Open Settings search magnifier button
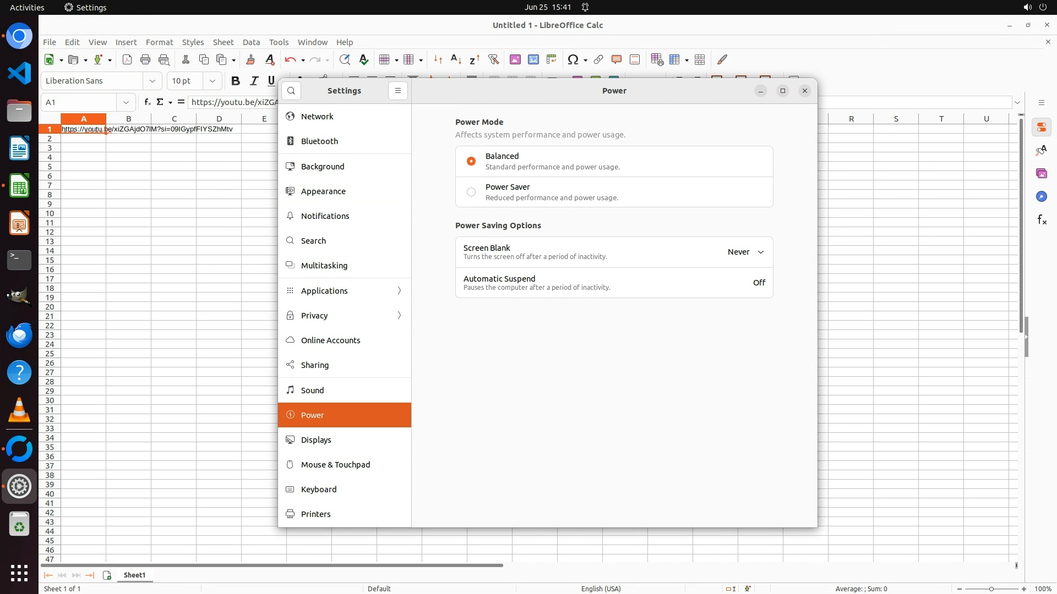 (291, 91)
